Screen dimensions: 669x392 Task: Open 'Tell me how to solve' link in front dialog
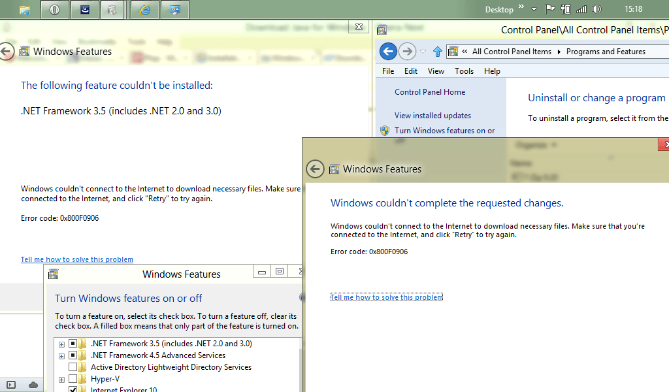[387, 297]
